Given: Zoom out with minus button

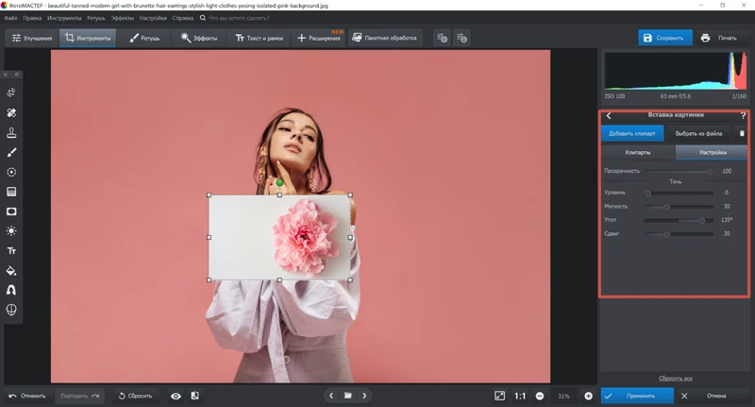Looking at the screenshot, I should 540,396.
